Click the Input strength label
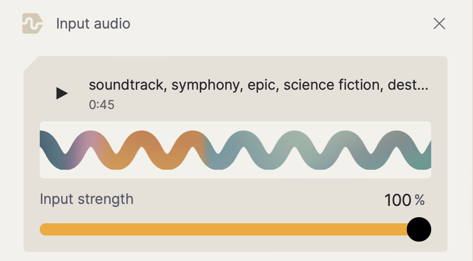 (87, 199)
